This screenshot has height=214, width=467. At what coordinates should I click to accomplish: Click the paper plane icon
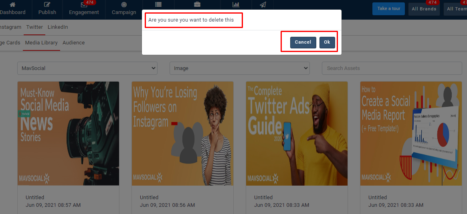(263, 5)
